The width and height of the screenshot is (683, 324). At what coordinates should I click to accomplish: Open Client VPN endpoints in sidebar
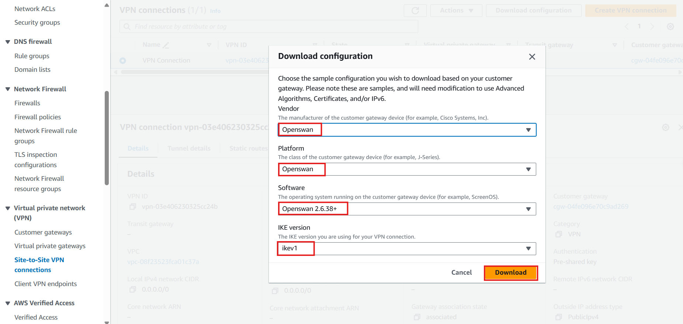click(x=46, y=284)
